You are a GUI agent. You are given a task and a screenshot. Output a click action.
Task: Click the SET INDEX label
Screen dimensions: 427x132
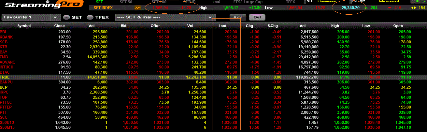(104, 7)
